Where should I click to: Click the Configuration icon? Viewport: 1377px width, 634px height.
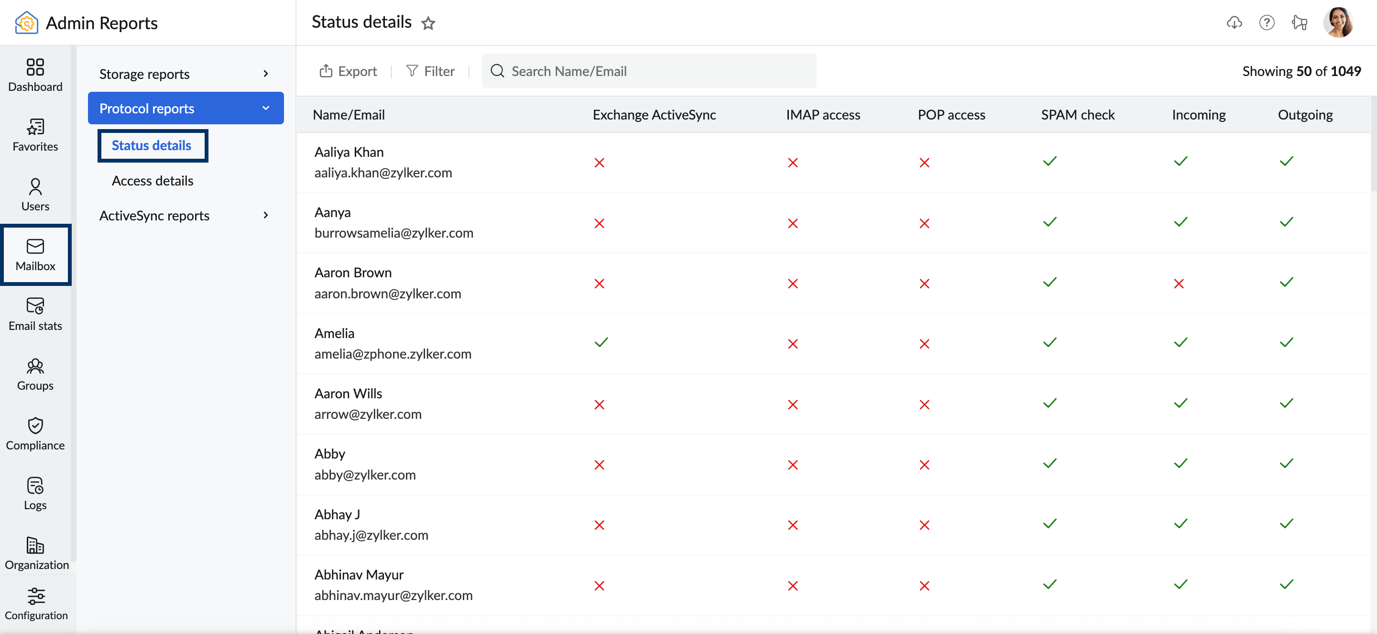coord(35,604)
